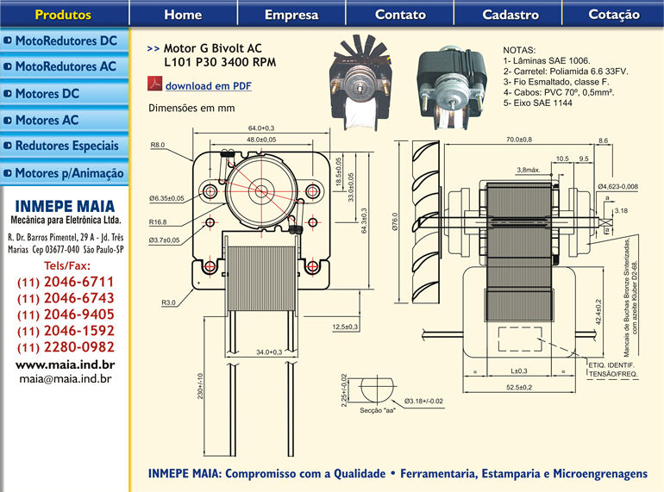Go to the Home page
The width and height of the screenshot is (664, 492).
(x=183, y=15)
